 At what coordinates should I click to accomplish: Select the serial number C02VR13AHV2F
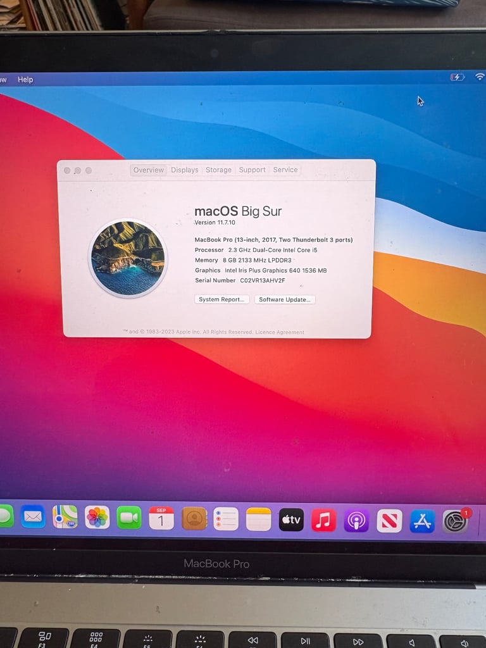[263, 280]
